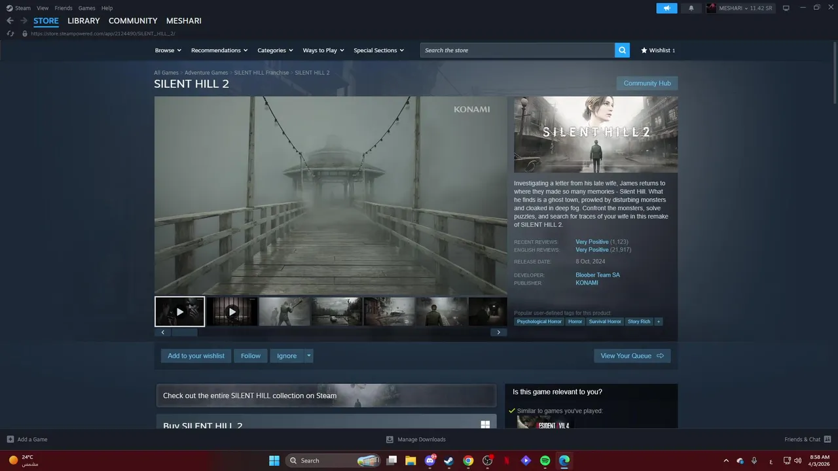
Task: Click View Your Queue
Action: click(632, 356)
